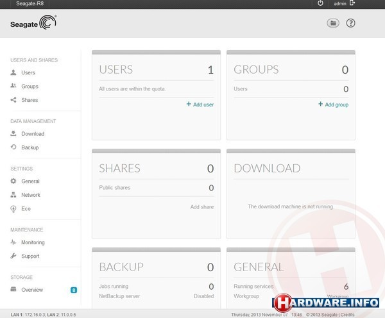Open the folder file browser icon
The height and width of the screenshot is (318, 385).
pos(332,23)
